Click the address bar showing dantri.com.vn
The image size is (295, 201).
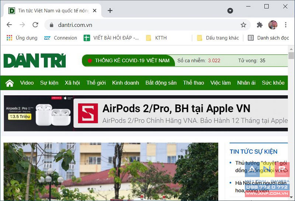point(147,25)
